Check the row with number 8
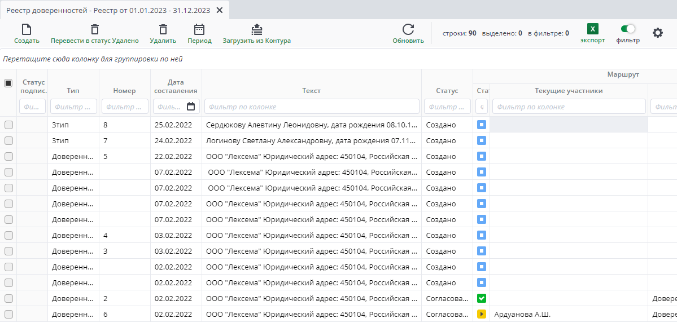The height and width of the screenshot is (327, 677). (8, 125)
